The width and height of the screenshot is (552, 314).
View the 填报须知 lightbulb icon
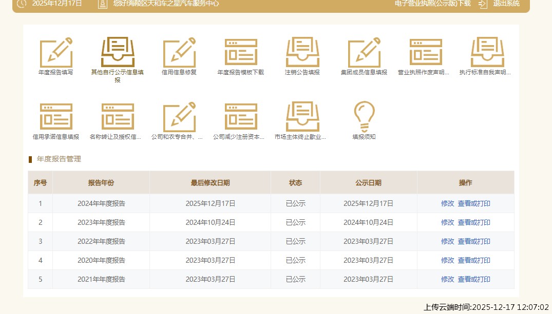[364, 117]
